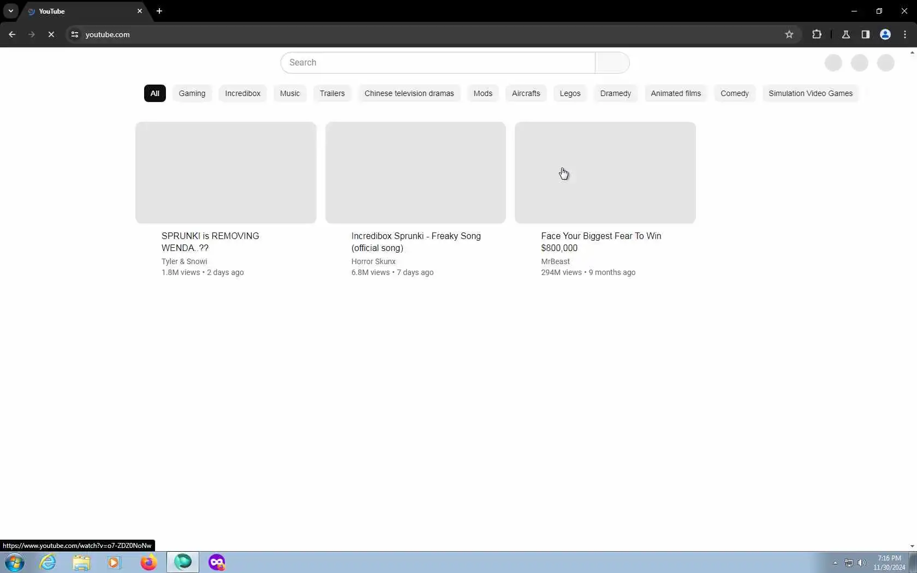917x573 pixels.
Task: Click the "6.8M views • 7 days ago" text
Action: point(392,272)
